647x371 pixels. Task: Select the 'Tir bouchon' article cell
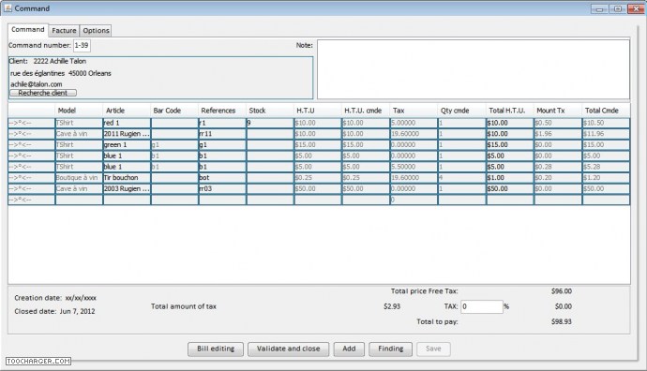click(x=127, y=178)
